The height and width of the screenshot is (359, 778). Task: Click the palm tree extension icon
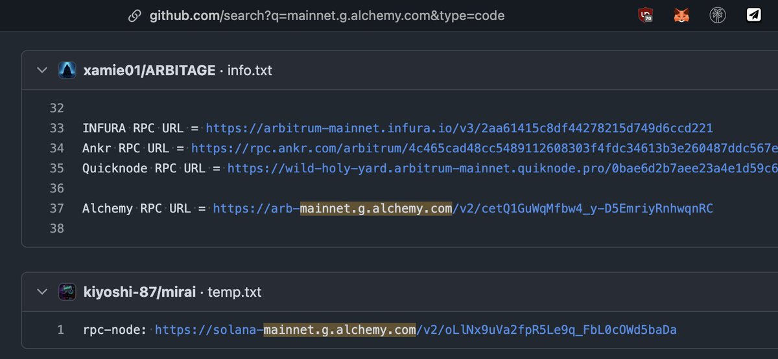(717, 16)
